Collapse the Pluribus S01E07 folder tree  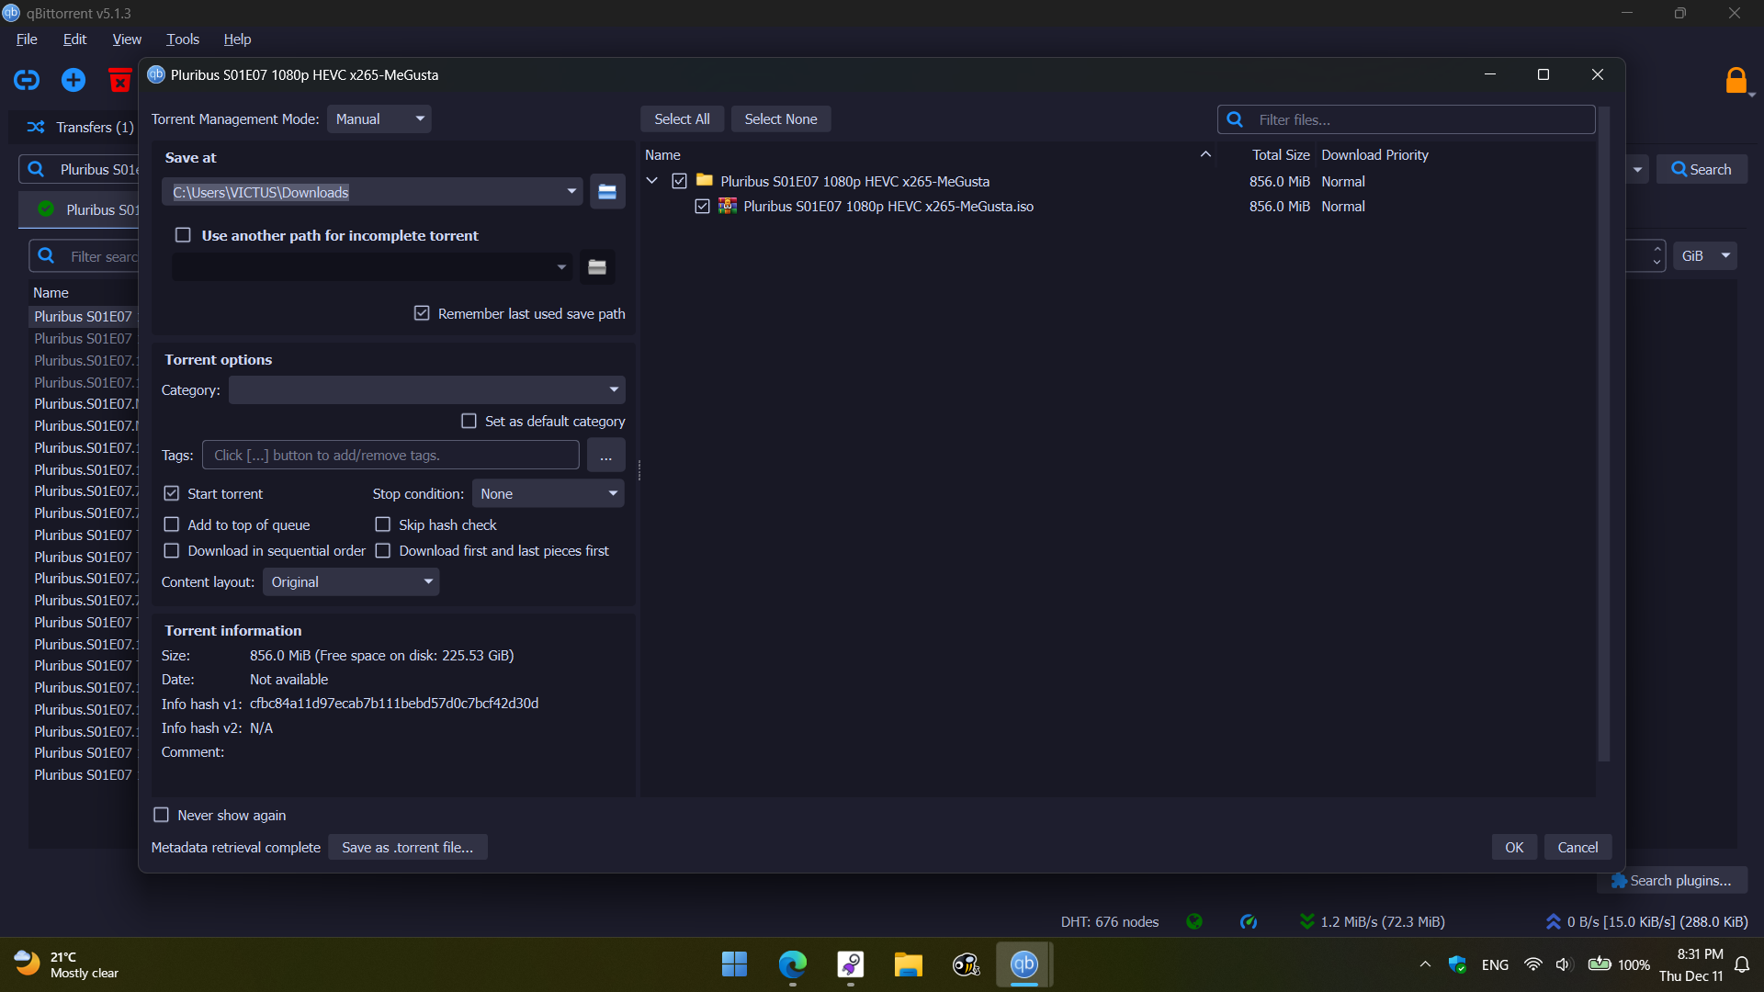coord(652,181)
